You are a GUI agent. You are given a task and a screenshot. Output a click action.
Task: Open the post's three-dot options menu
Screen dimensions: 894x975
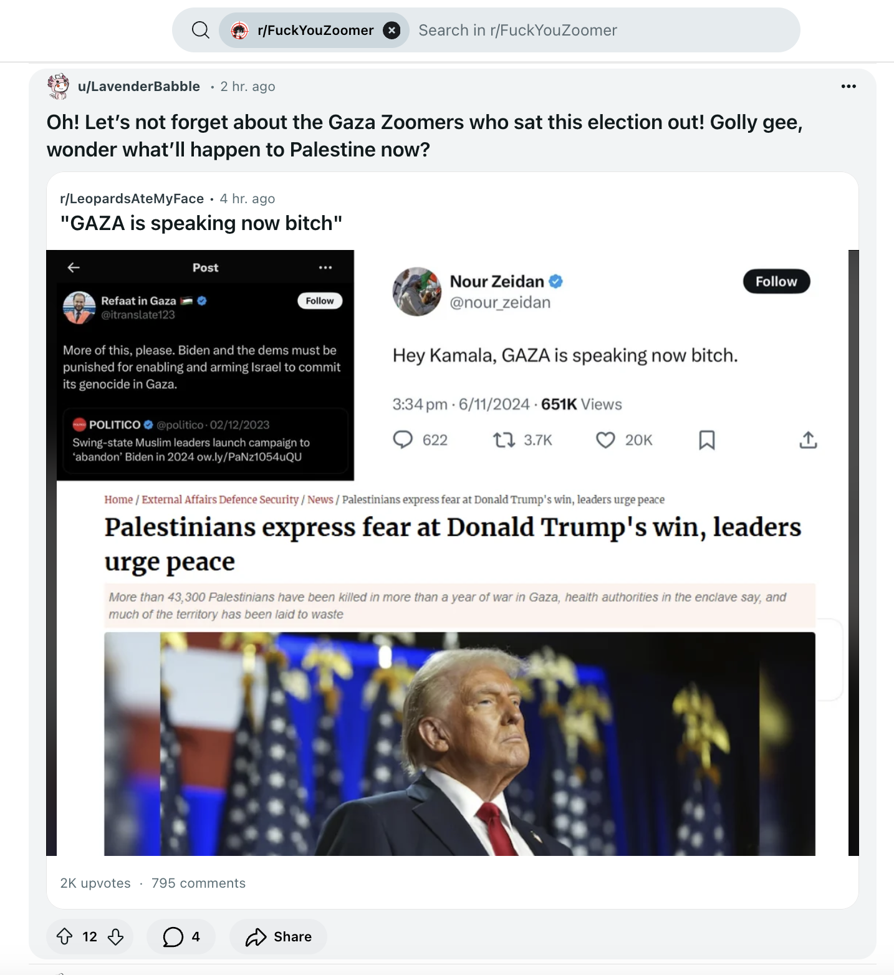848,86
